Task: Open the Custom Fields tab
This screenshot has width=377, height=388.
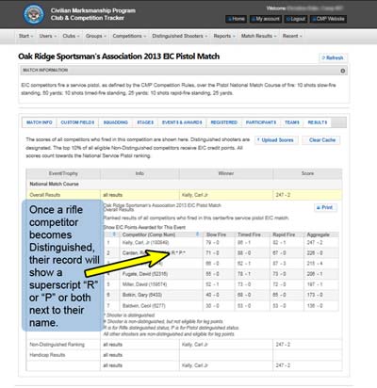Action: [77, 122]
